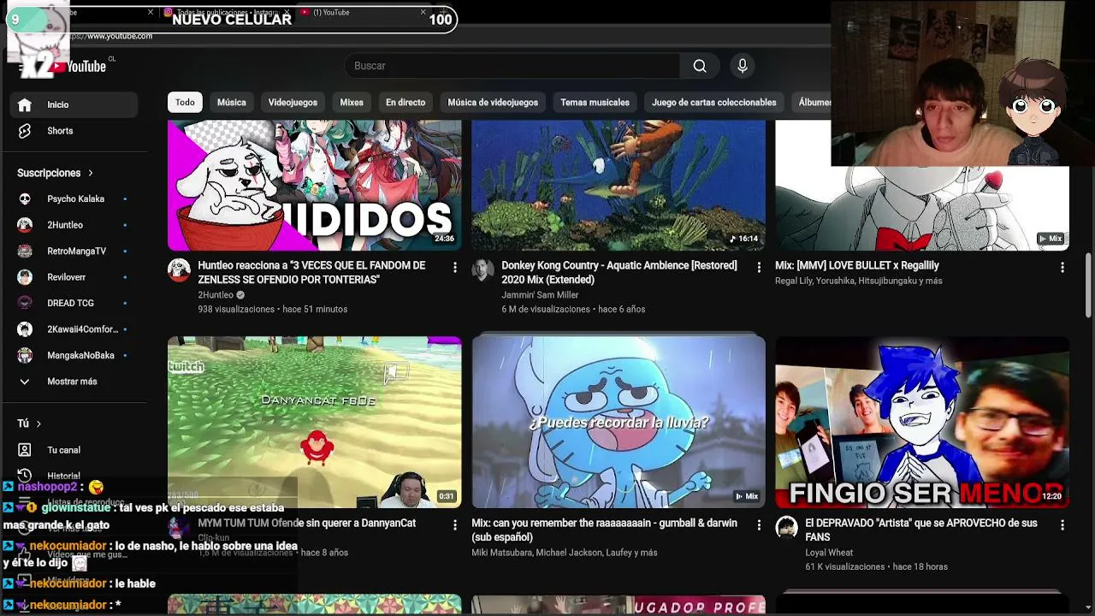Open the MangakaNoBaka subscription
The width and height of the screenshot is (1095, 616).
pyautogui.click(x=74, y=355)
